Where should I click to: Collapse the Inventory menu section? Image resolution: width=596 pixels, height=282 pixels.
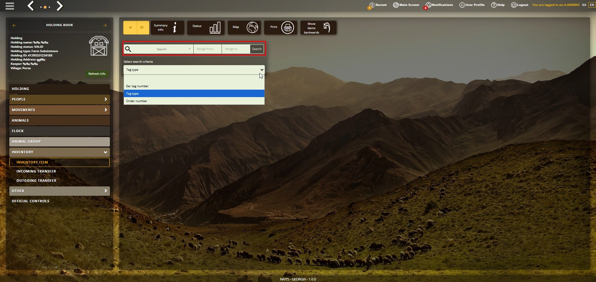pyautogui.click(x=60, y=152)
